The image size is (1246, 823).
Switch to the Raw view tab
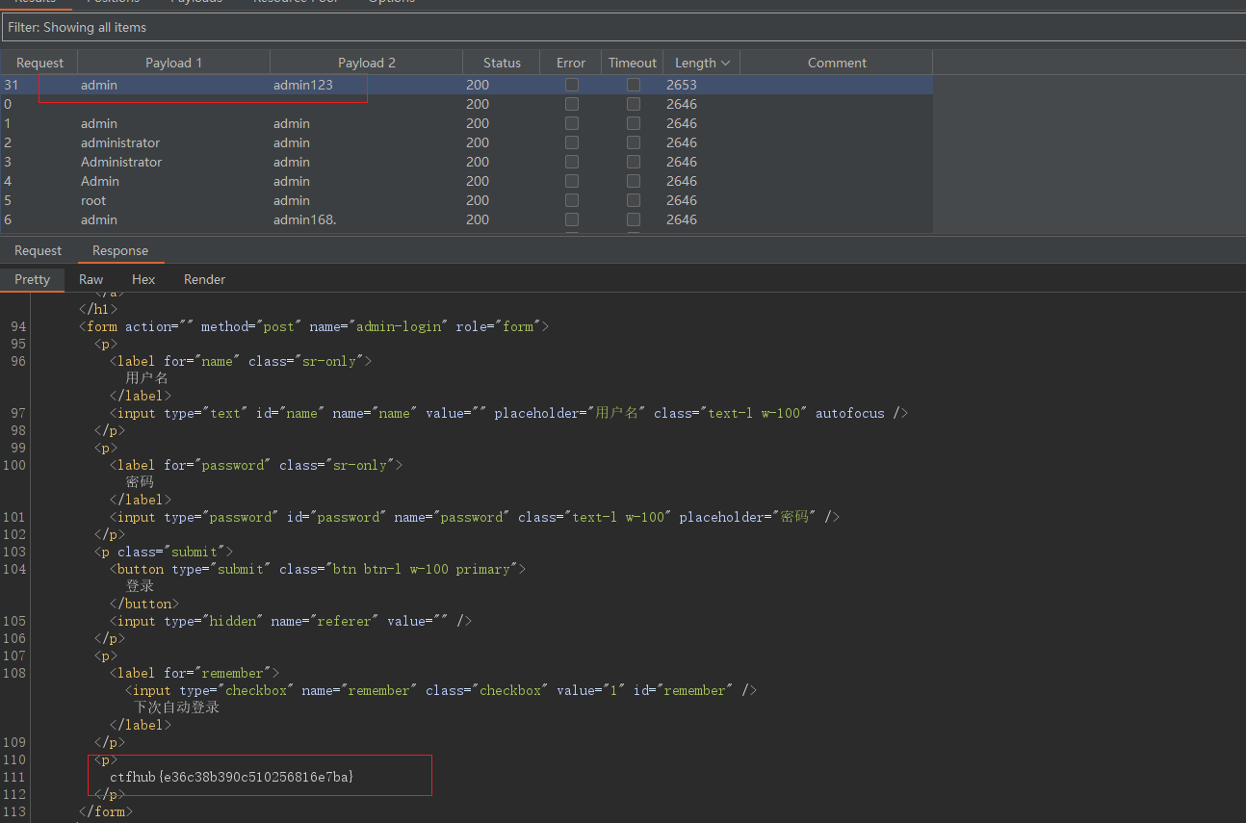(91, 279)
